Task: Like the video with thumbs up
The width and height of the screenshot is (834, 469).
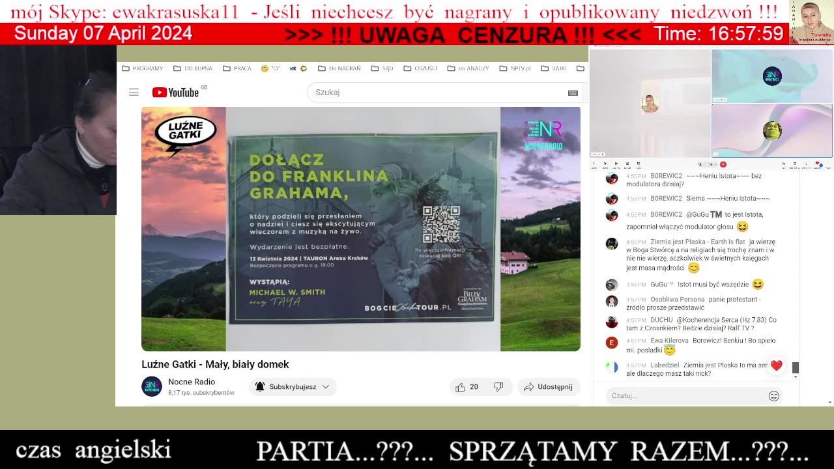Action: point(467,387)
